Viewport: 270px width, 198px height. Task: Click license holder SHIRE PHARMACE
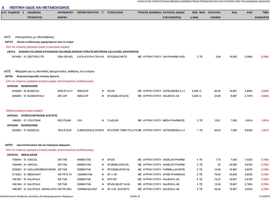pos(174,174)
